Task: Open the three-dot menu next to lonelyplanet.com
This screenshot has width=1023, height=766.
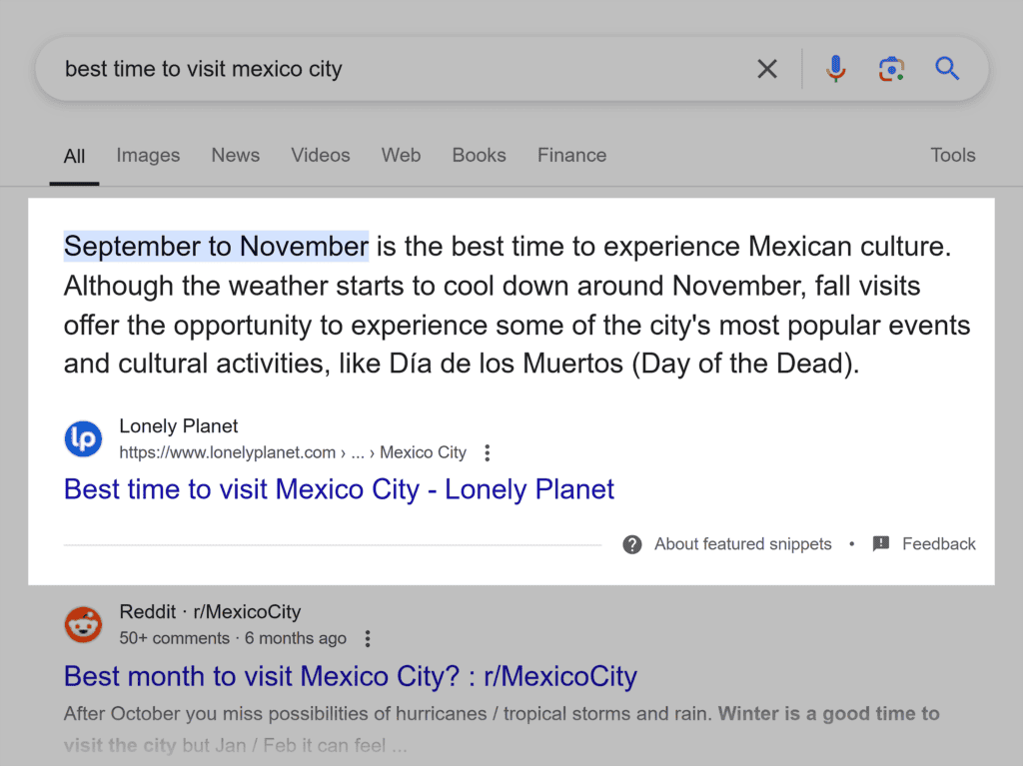Action: [487, 451]
